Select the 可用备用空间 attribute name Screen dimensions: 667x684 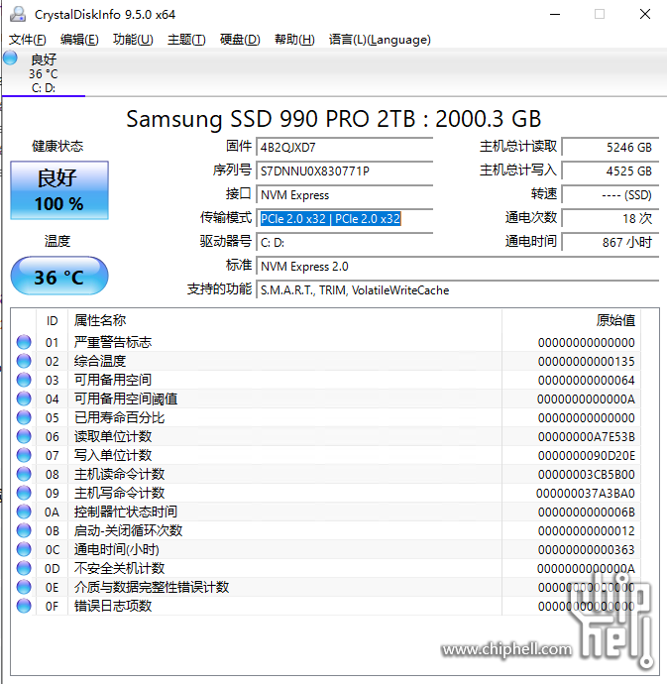113,380
